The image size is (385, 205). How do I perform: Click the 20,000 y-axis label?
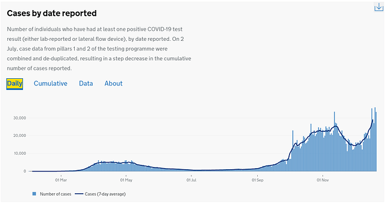pos(20,136)
